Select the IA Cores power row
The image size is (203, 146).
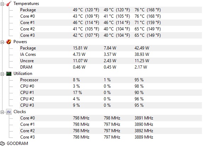[x=111, y=54]
